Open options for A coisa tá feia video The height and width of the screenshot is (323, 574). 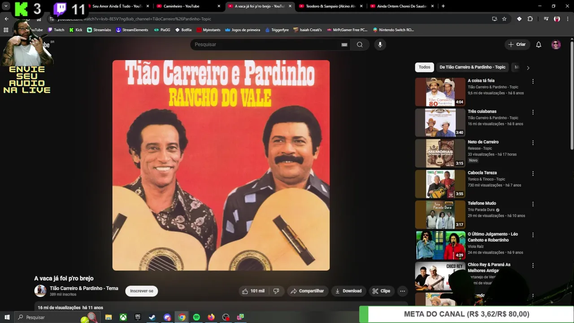click(x=533, y=82)
